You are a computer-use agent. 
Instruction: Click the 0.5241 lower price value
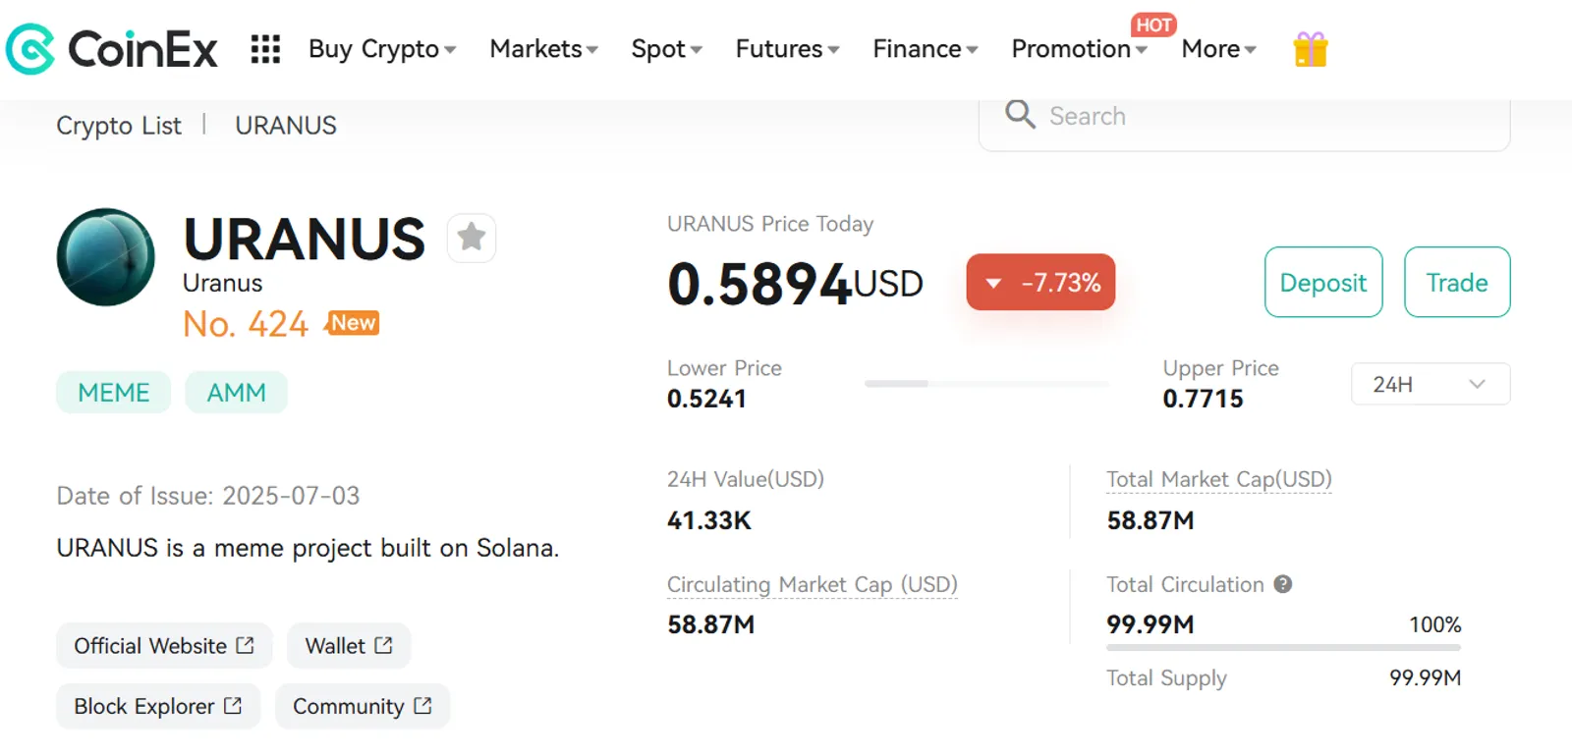click(x=706, y=399)
